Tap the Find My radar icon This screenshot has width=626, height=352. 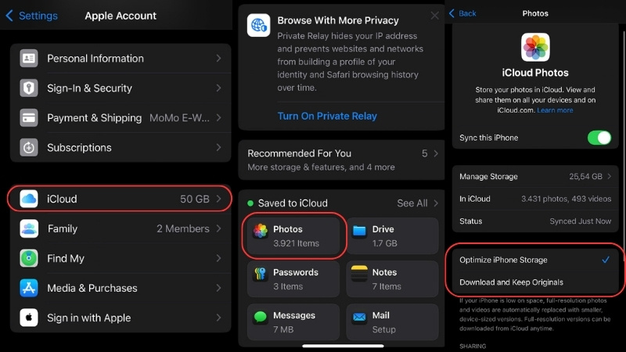tap(29, 258)
